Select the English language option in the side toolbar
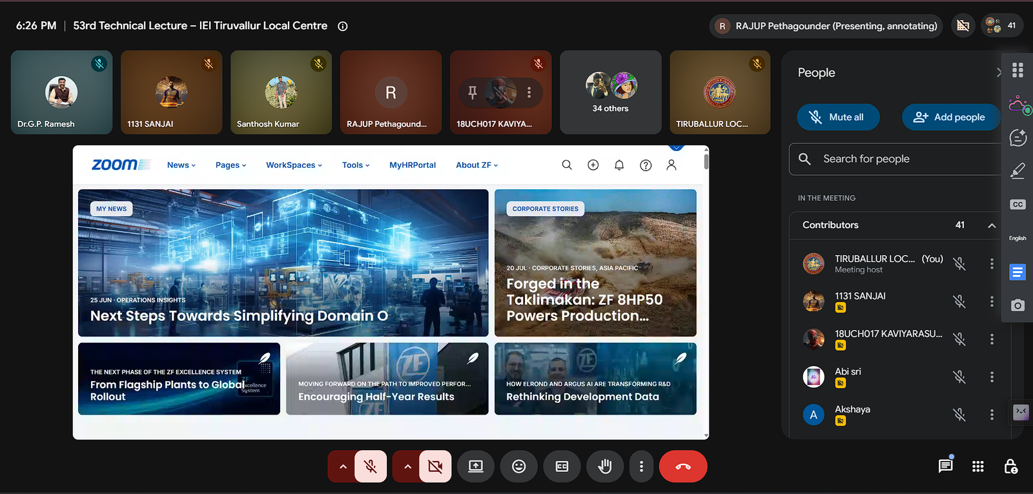The height and width of the screenshot is (494, 1033). coord(1018,238)
